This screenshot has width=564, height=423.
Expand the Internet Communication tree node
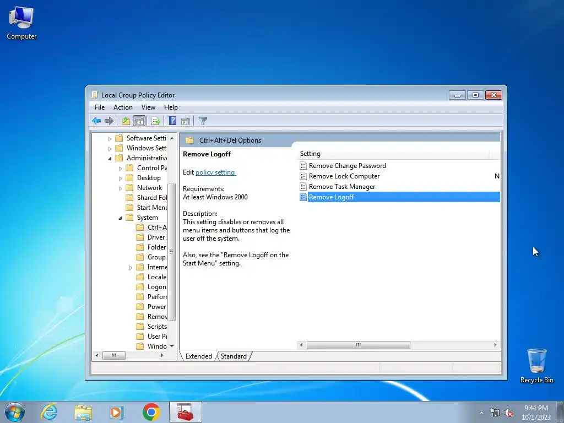click(x=131, y=267)
